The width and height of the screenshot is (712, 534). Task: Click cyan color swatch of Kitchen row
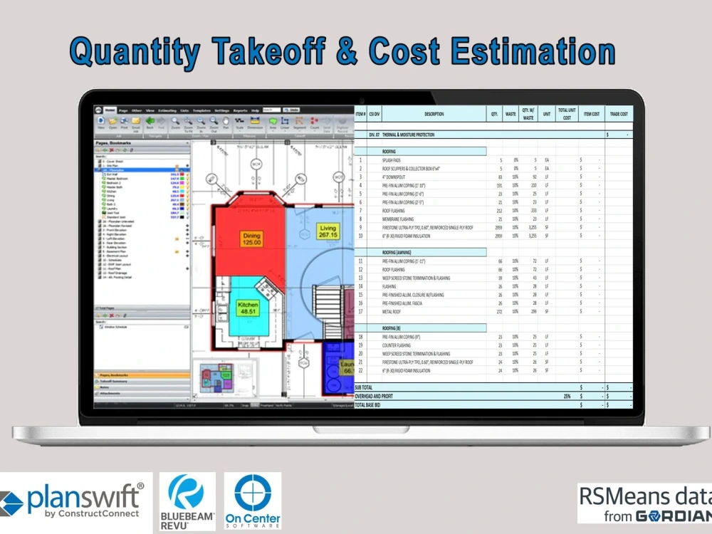click(x=182, y=192)
